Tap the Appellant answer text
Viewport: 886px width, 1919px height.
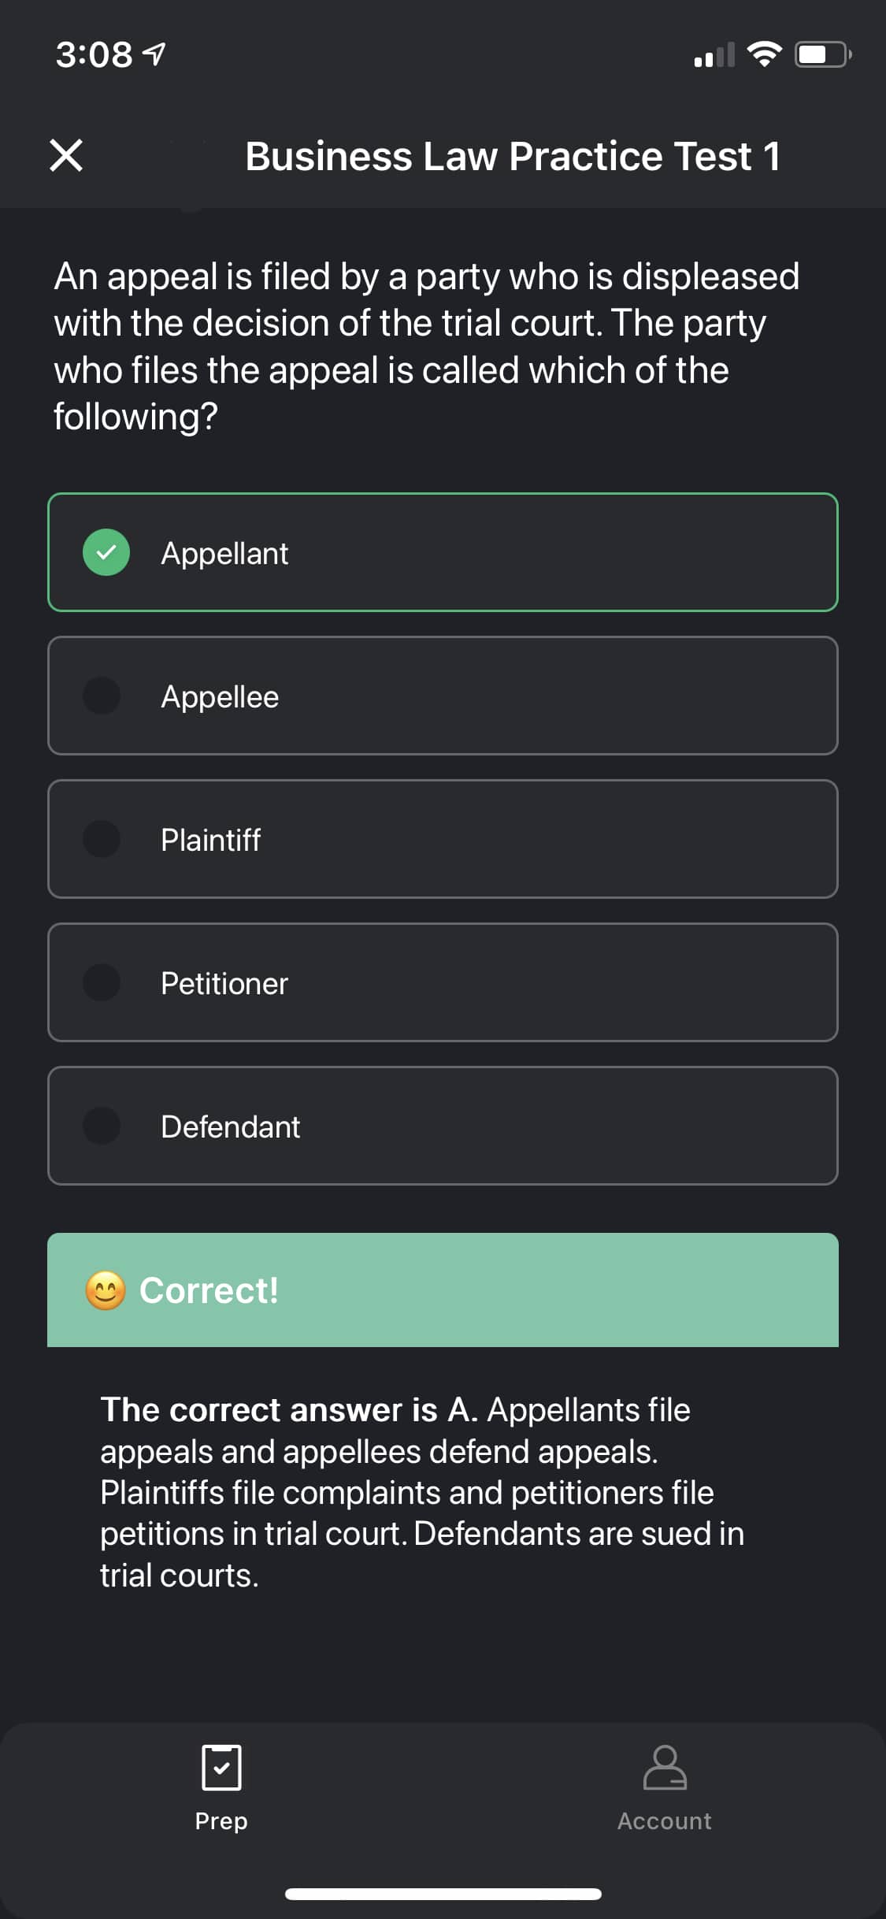pyautogui.click(x=224, y=553)
